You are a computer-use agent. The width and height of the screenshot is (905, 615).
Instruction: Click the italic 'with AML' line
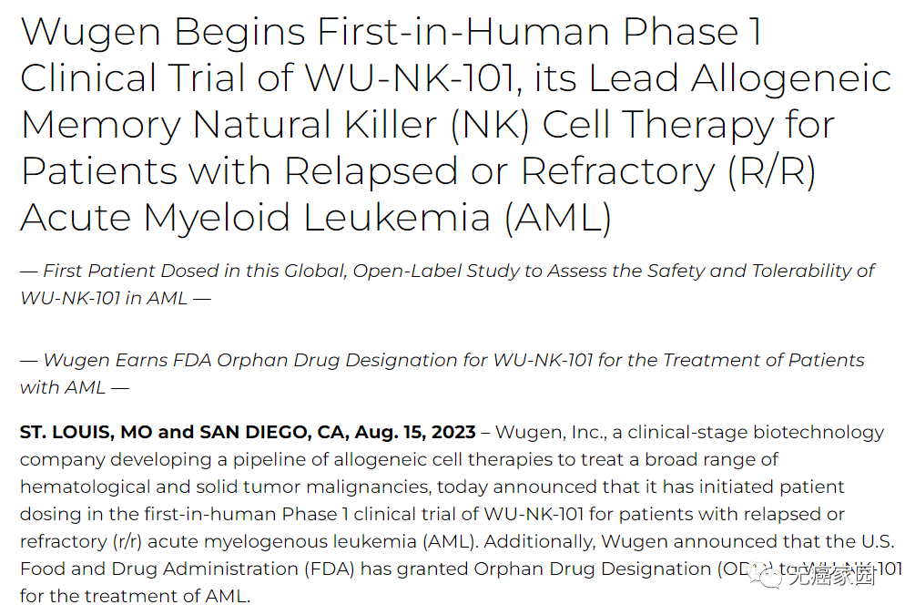[63, 387]
